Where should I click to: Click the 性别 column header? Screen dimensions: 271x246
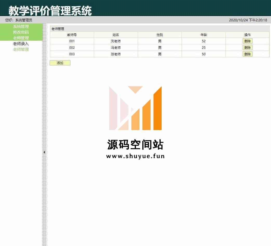tap(160, 35)
